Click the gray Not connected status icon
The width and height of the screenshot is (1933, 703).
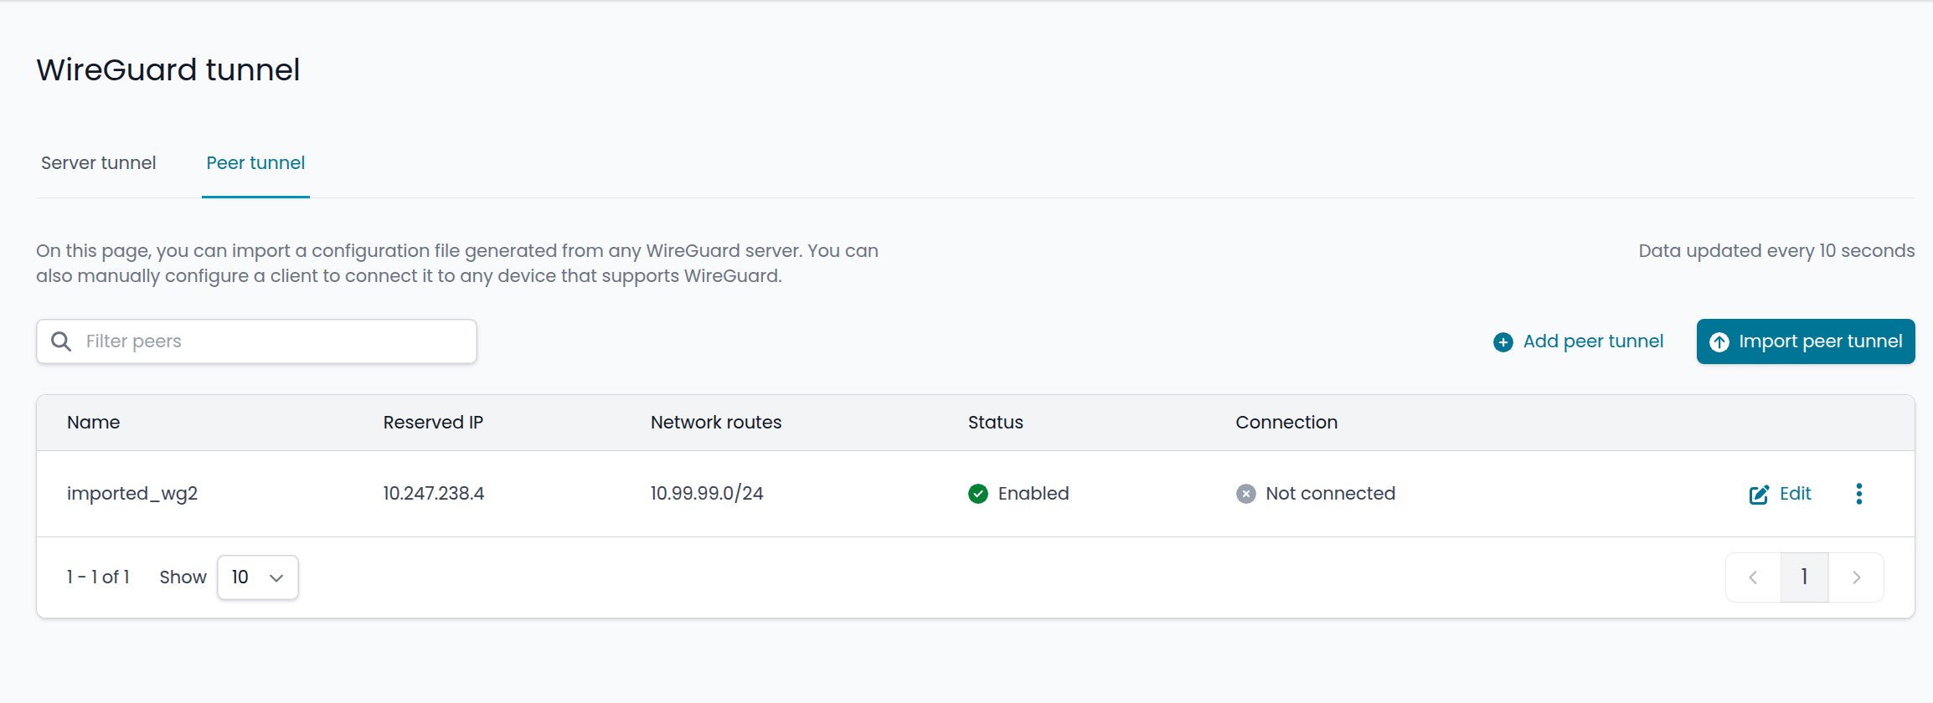[x=1246, y=494]
